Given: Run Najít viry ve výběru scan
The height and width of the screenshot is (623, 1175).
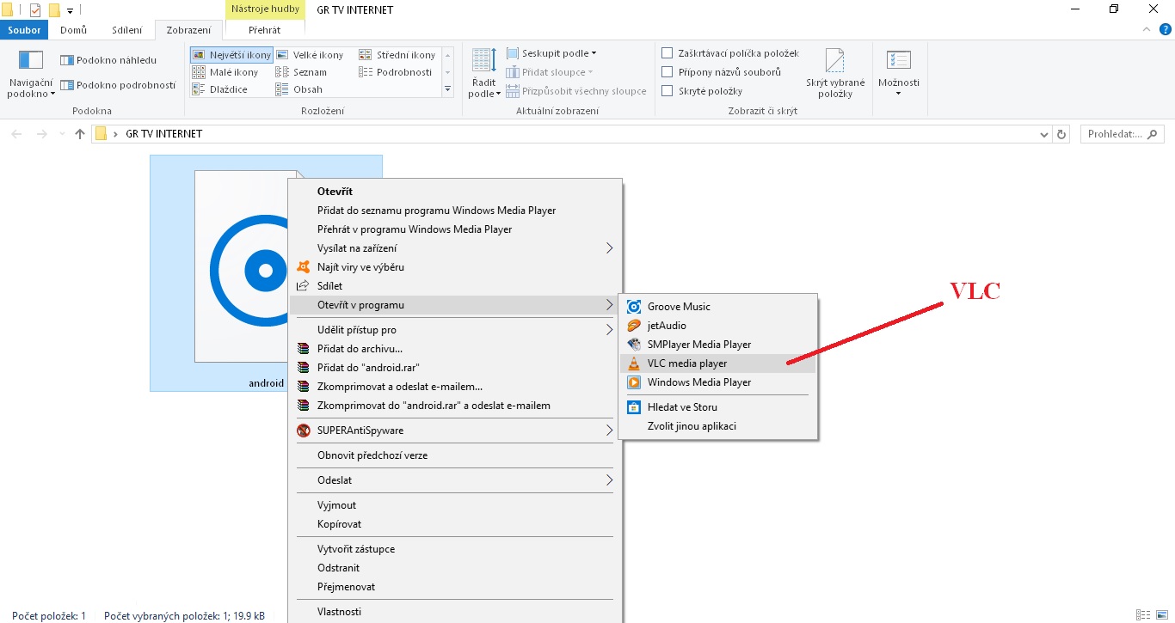Looking at the screenshot, I should point(454,267).
